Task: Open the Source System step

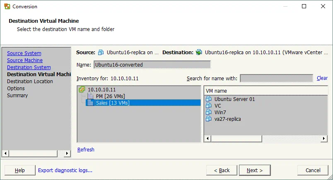Action: tap(24, 53)
